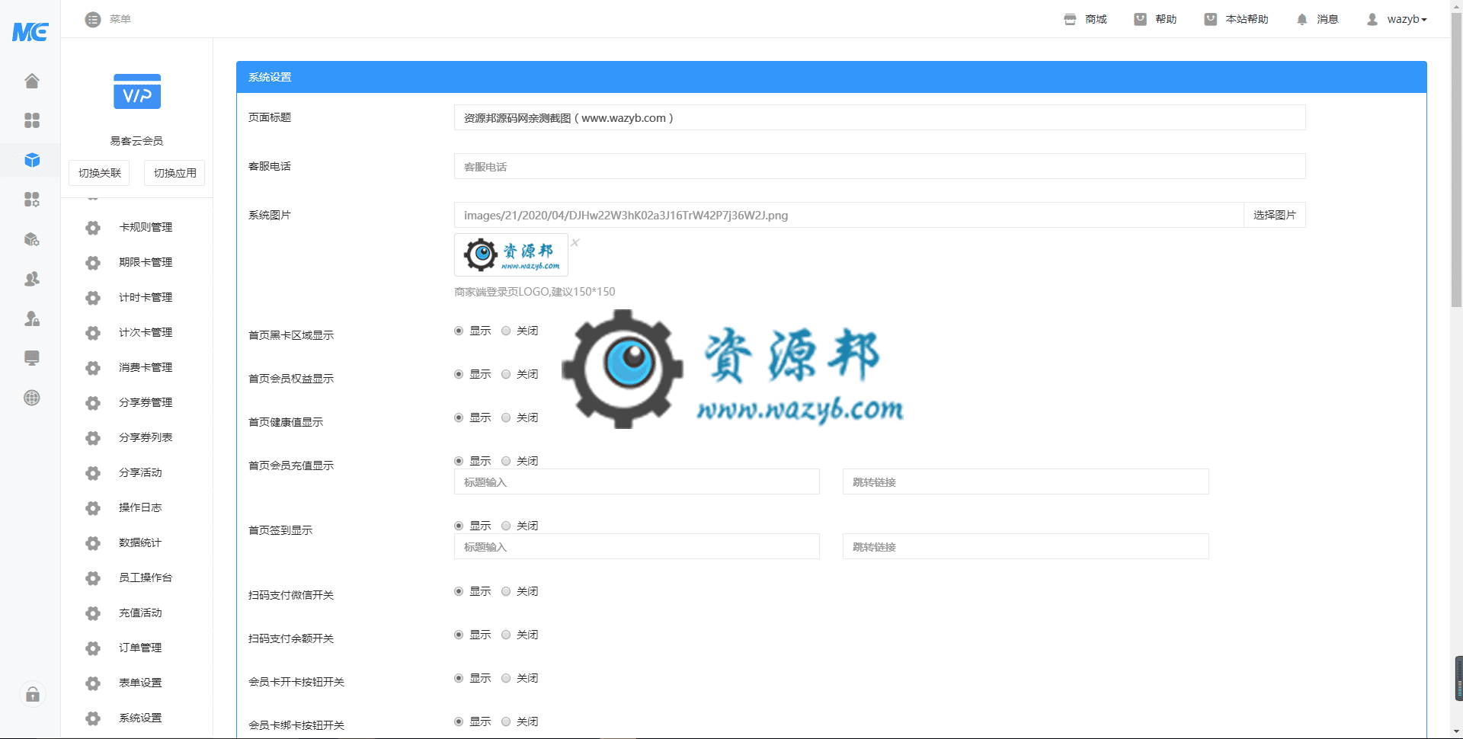Image resolution: width=1463 pixels, height=739 pixels.
Task: Open 员工操作台 in sidebar menu
Action: point(146,577)
